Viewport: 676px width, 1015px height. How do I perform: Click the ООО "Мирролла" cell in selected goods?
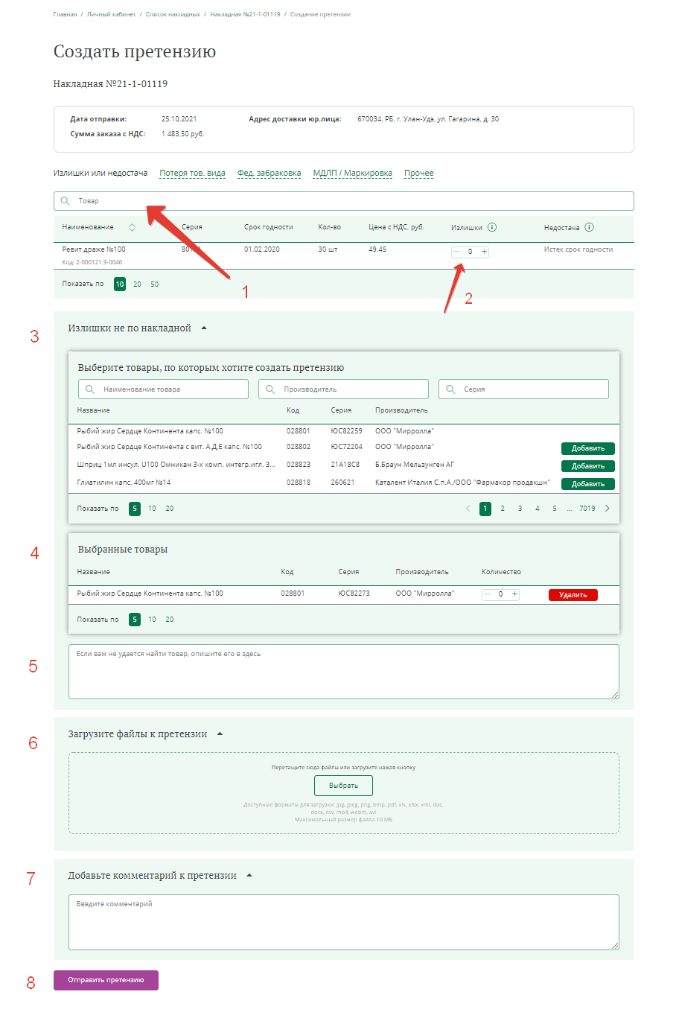[x=424, y=594]
